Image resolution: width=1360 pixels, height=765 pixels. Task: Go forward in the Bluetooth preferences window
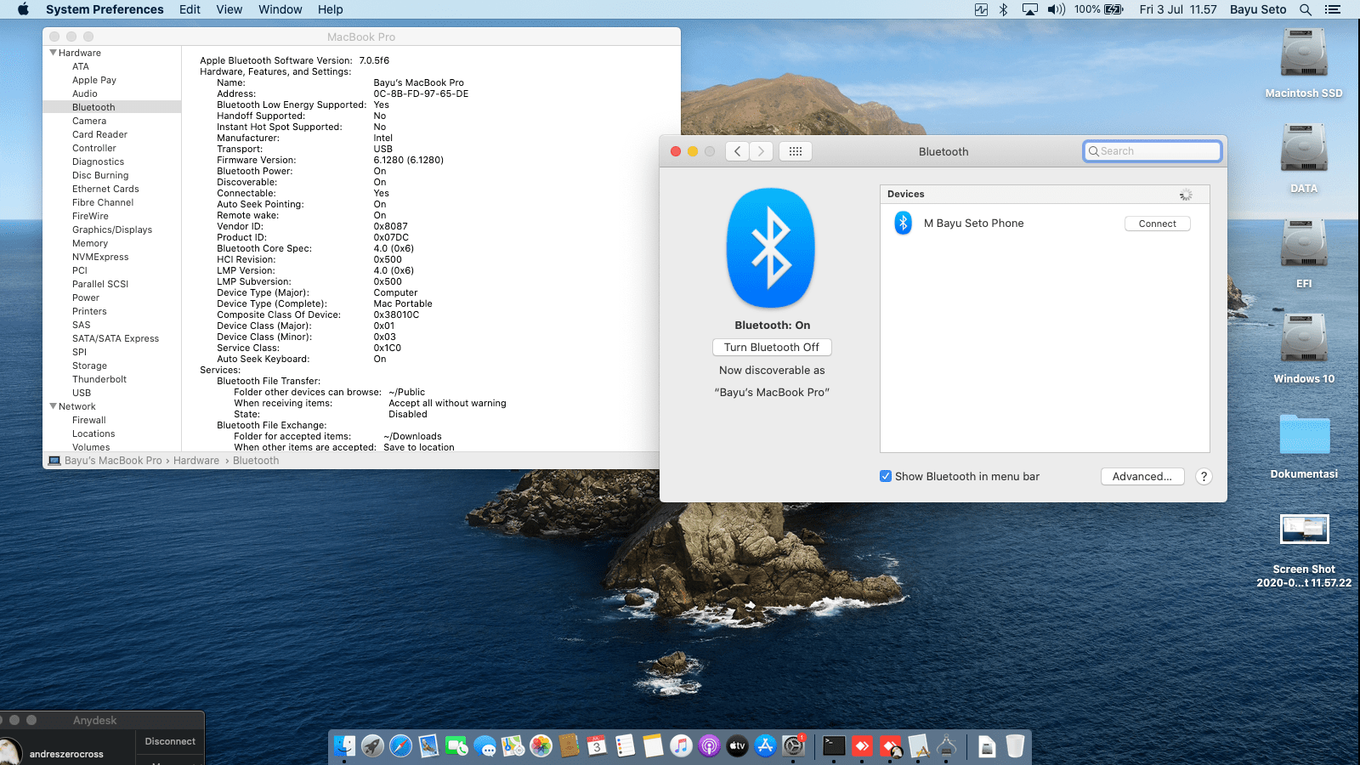pos(762,151)
